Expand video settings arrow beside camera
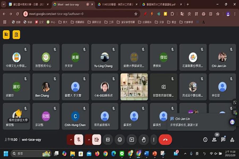 point(89,140)
